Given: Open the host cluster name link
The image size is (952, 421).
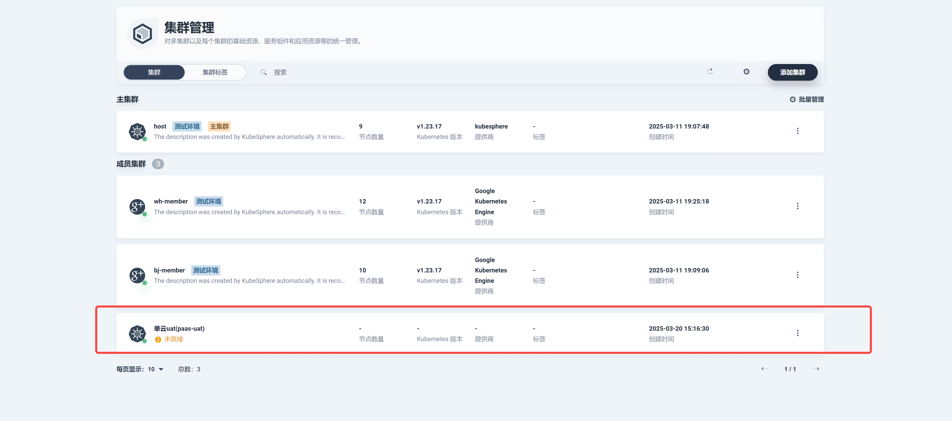Looking at the screenshot, I should pos(160,126).
